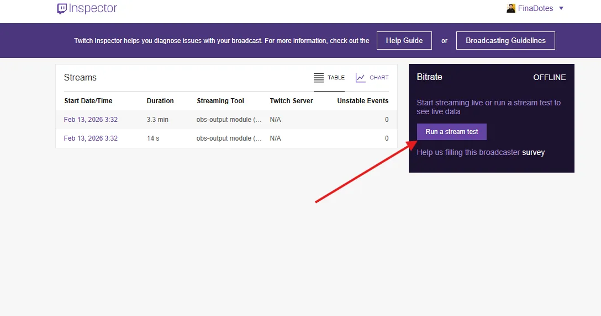The width and height of the screenshot is (601, 316).
Task: Open the Help Guide
Action: pos(404,40)
